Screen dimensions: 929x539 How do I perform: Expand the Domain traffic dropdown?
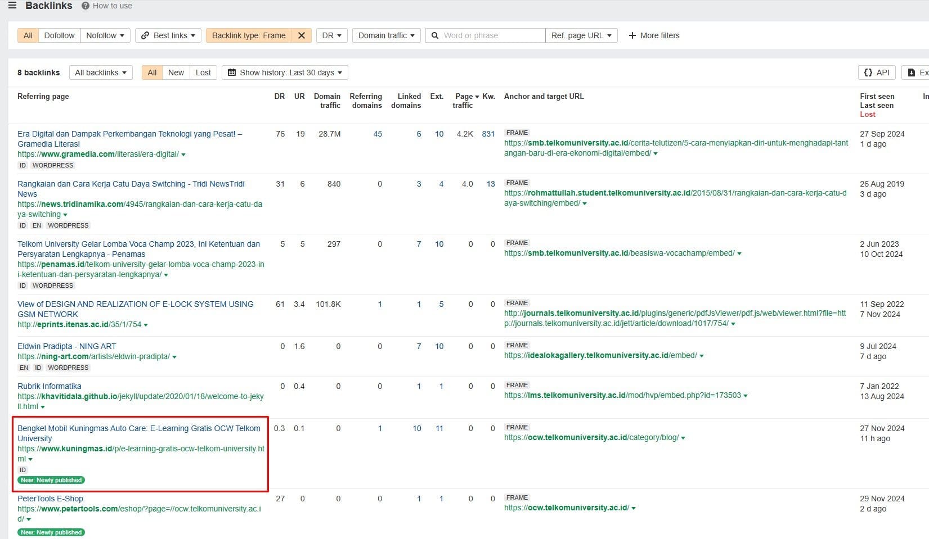coord(385,35)
